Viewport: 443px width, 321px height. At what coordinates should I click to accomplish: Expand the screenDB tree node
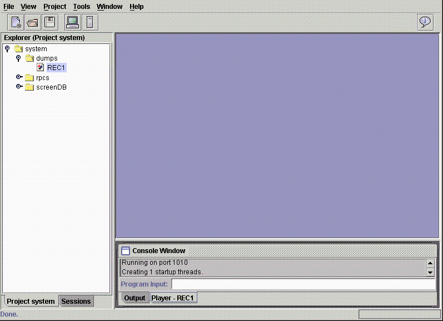(x=19, y=86)
